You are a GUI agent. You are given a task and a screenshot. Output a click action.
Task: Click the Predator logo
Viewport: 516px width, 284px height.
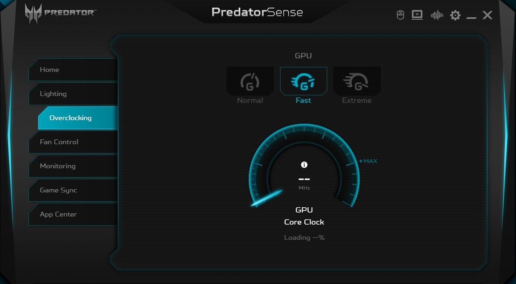tap(60, 13)
